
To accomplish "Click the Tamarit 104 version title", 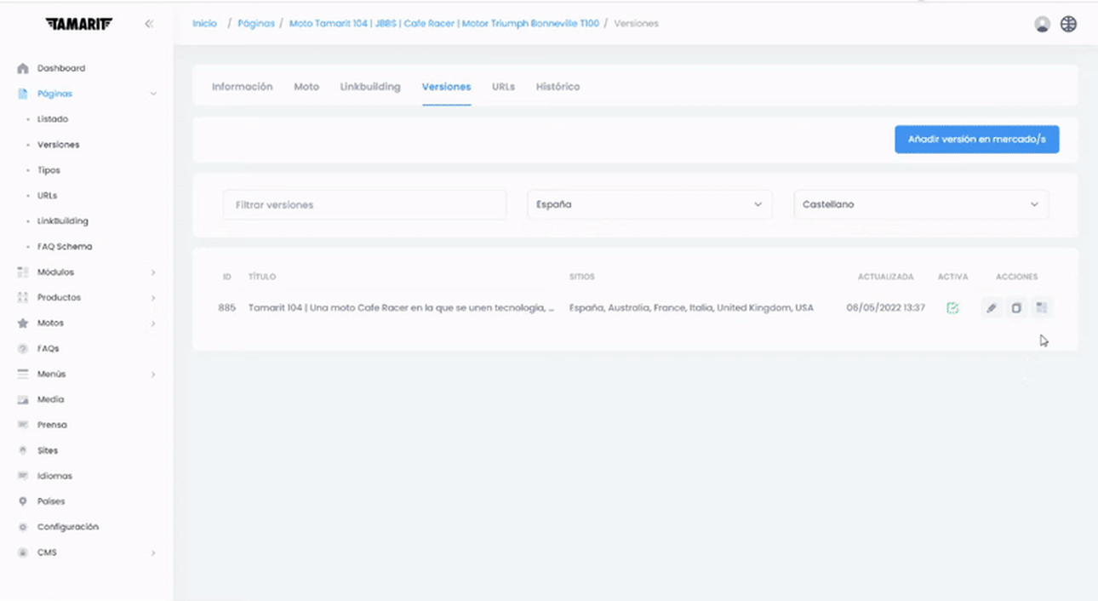I will (402, 308).
